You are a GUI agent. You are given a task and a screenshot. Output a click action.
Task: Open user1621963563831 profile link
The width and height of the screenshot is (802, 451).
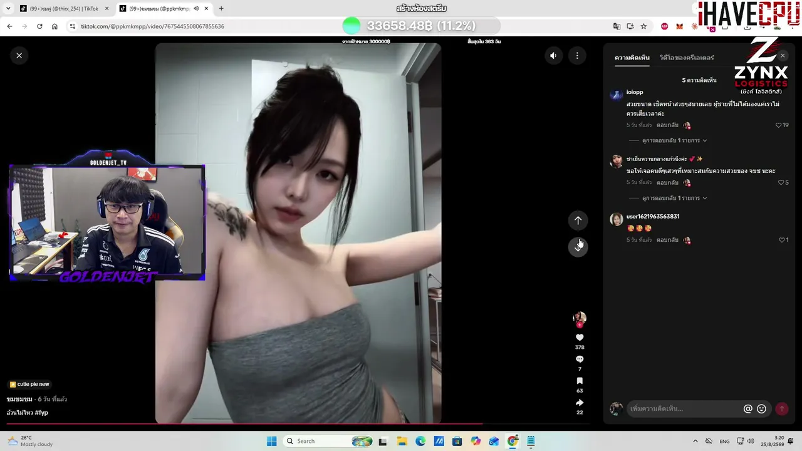[653, 217]
